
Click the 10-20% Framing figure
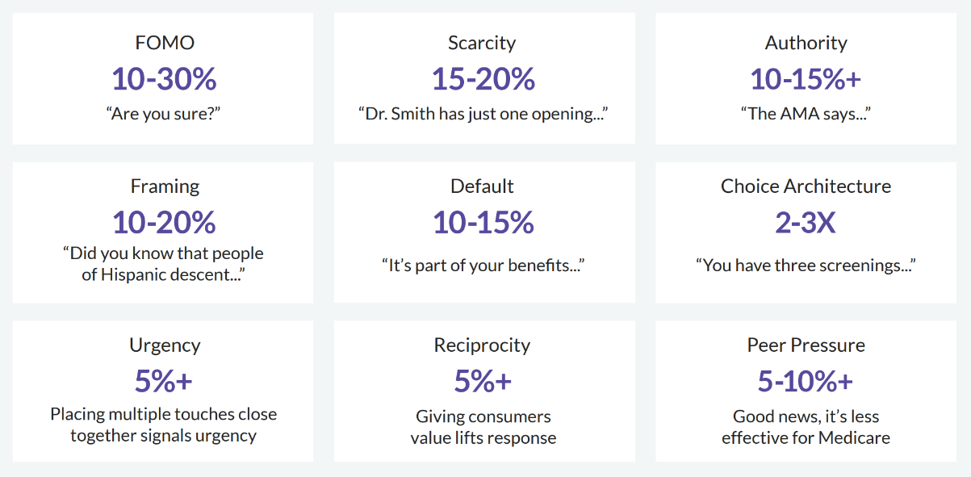(x=164, y=222)
